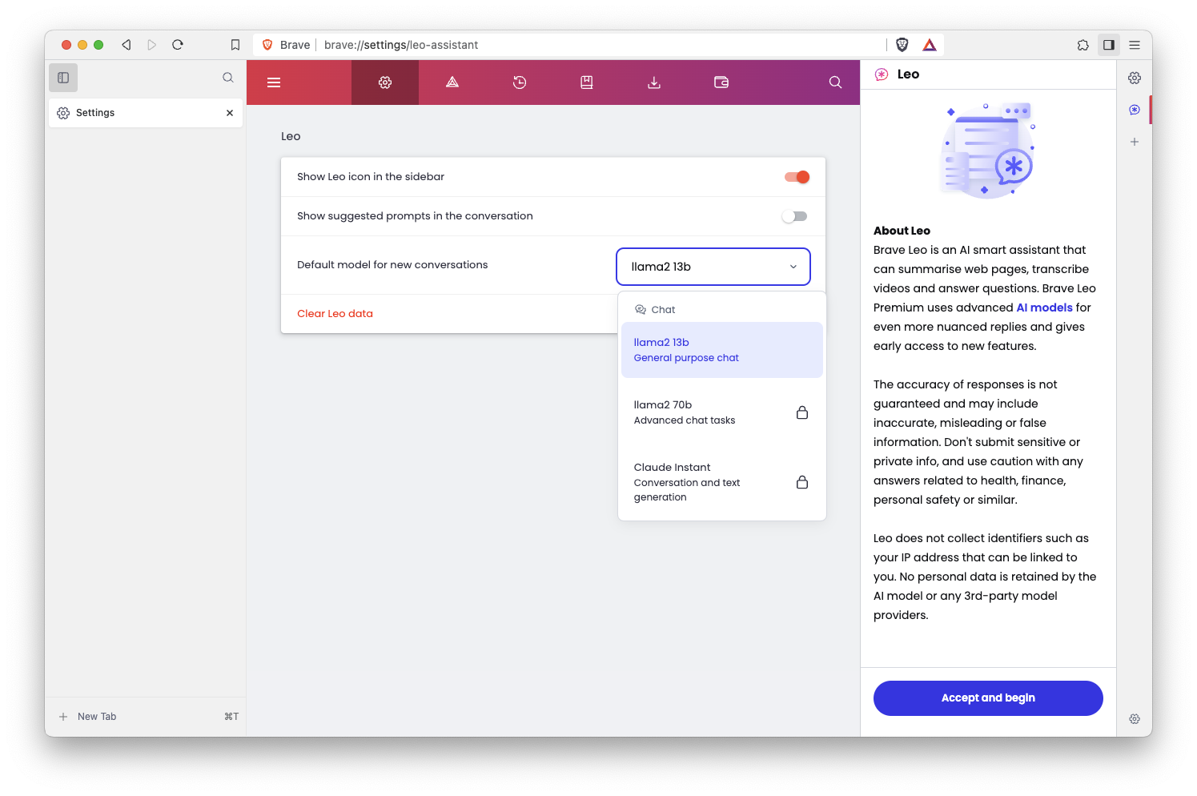Click Clear Leo data link
This screenshot has width=1197, height=796.
335,314
